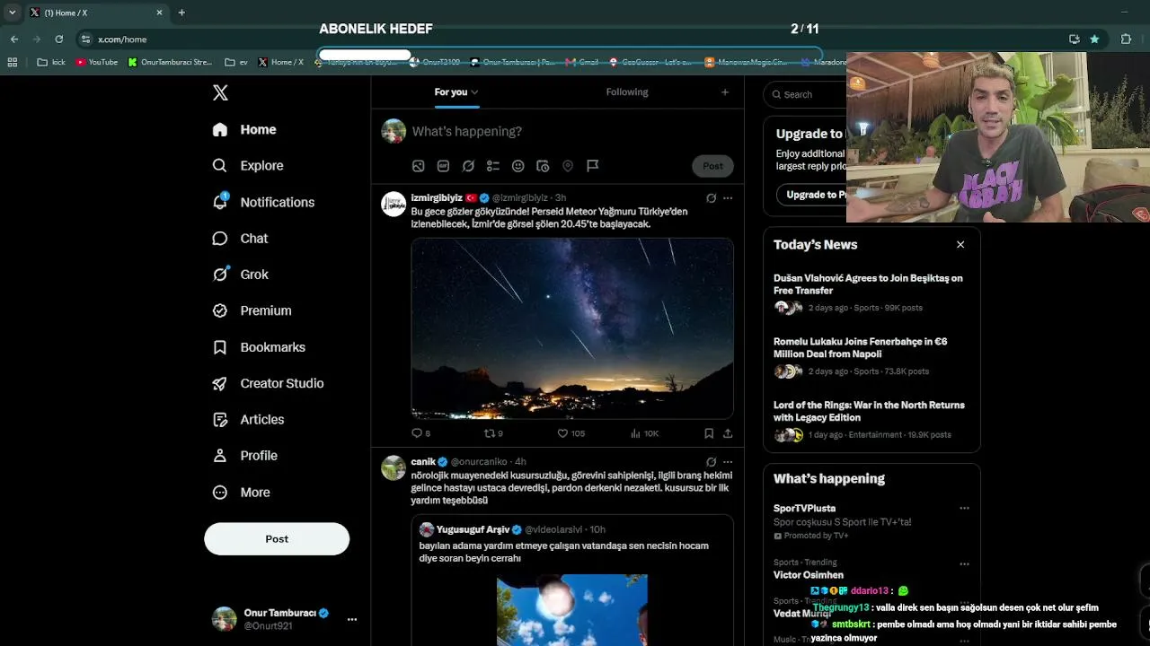Add a GIF to the post
Screen dimensions: 1150x646
pyautogui.click(x=443, y=166)
